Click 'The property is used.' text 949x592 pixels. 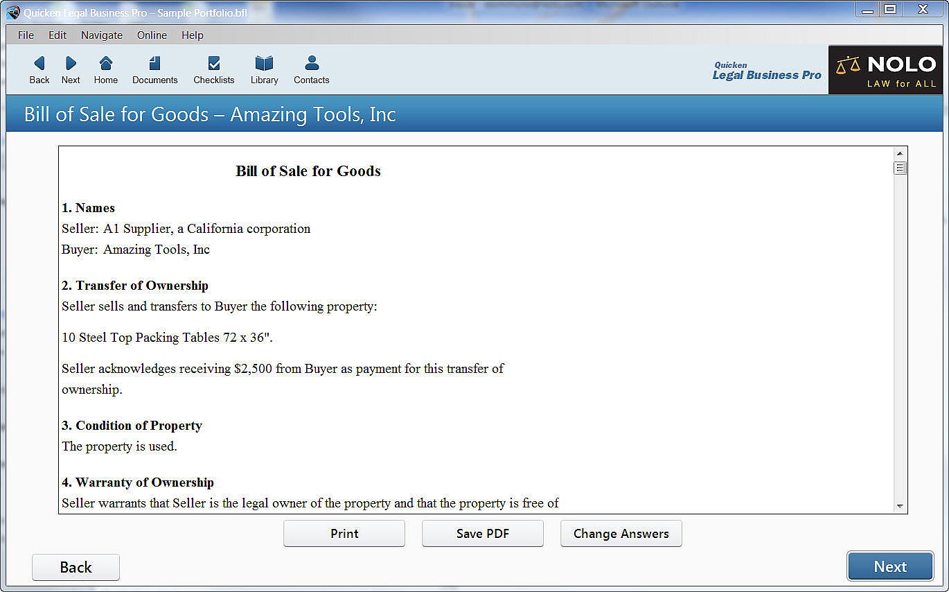click(119, 446)
